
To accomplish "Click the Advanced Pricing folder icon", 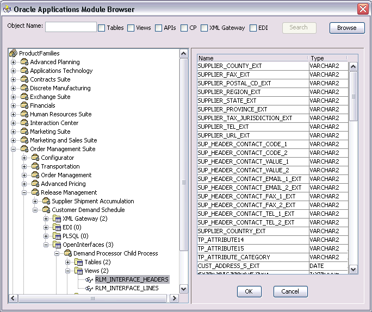I will [35, 184].
